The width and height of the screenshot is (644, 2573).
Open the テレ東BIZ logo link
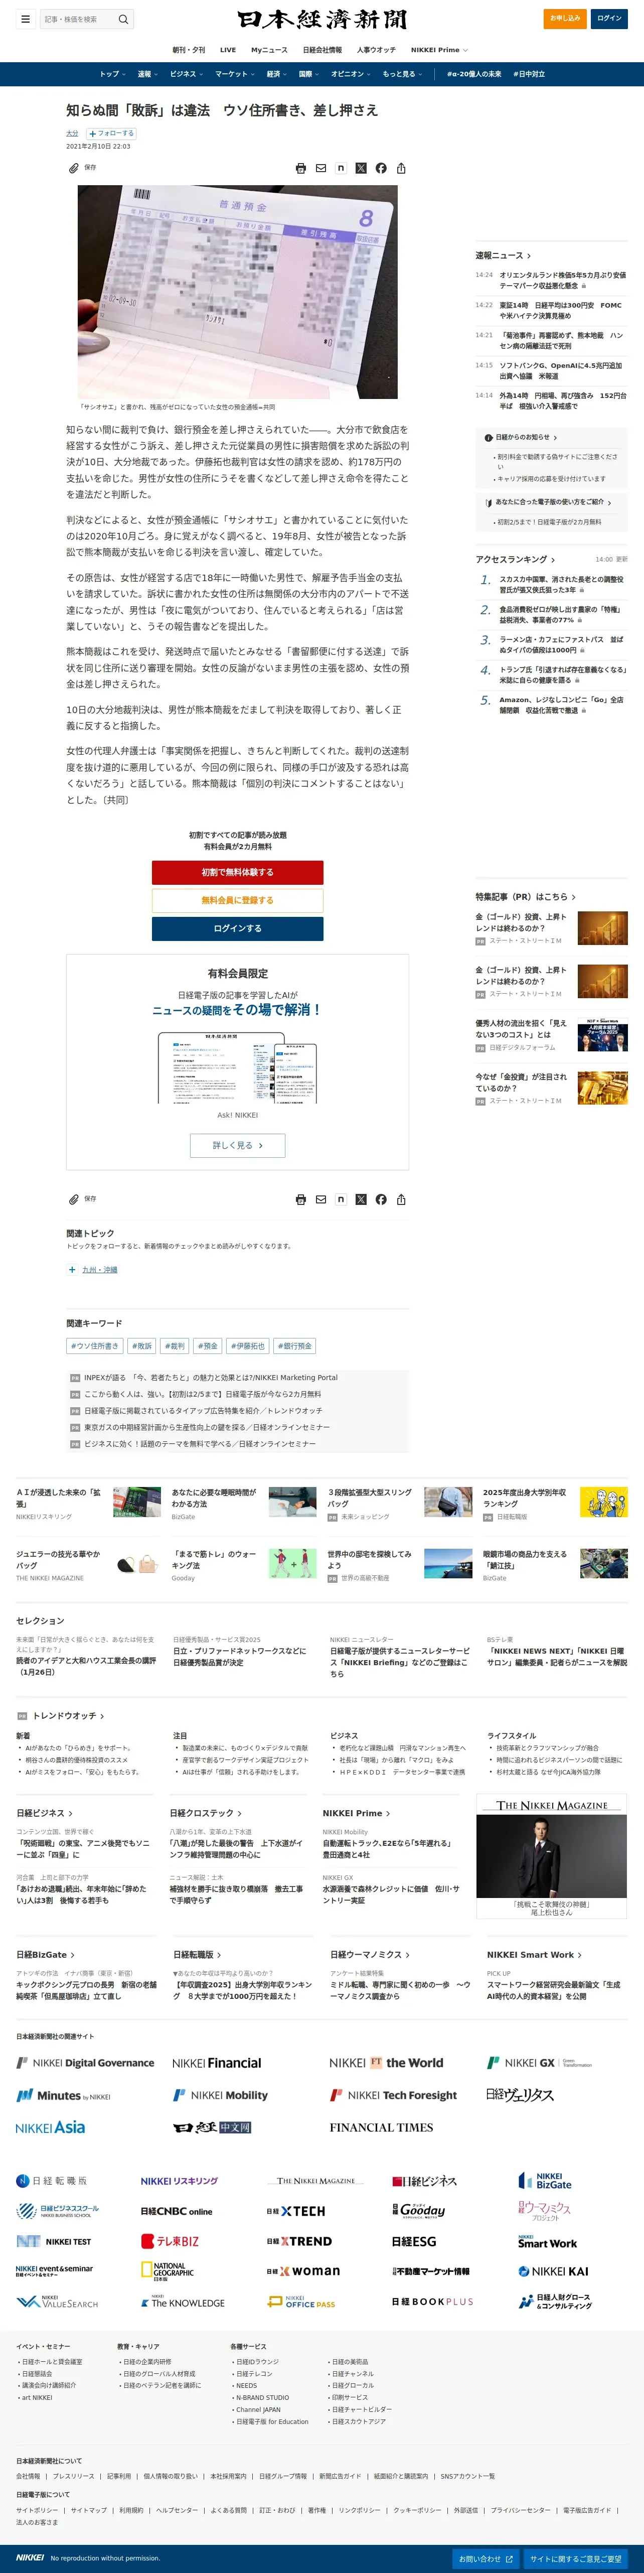[x=170, y=2241]
